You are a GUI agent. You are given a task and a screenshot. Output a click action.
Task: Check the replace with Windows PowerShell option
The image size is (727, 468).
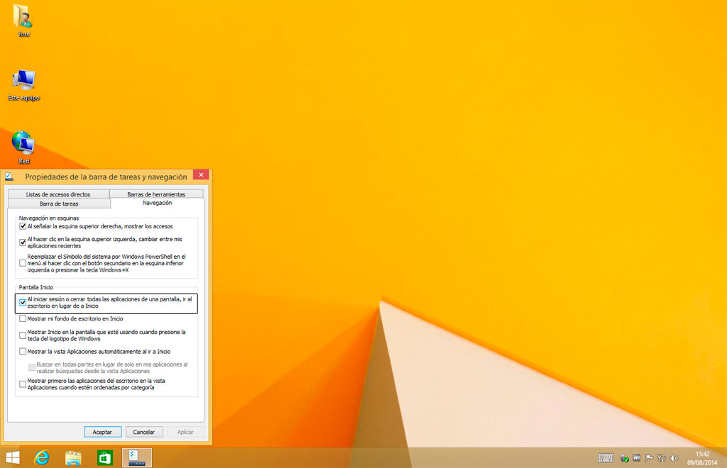tap(23, 263)
